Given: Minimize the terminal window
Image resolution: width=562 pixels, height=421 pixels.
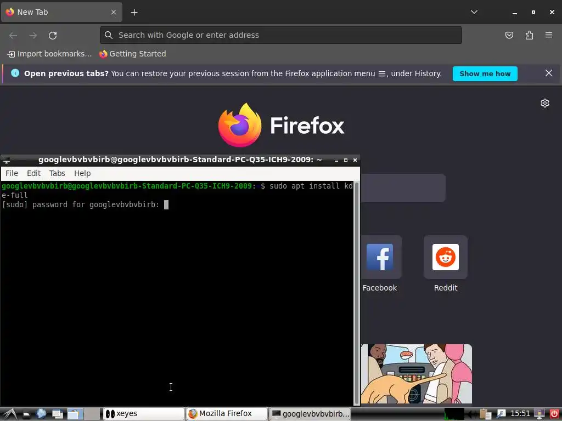Looking at the screenshot, I should tap(336, 160).
